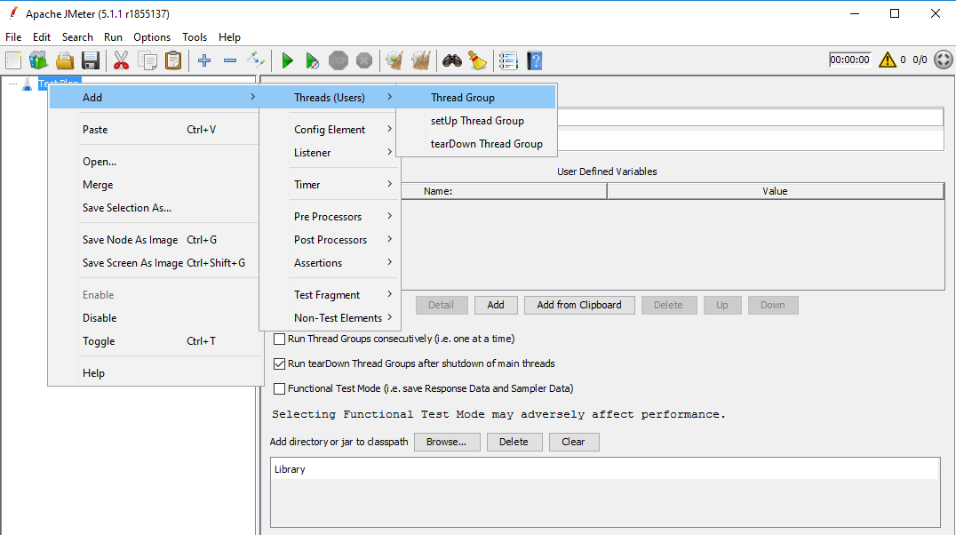Expand Test Fragment submenu

tap(330, 295)
